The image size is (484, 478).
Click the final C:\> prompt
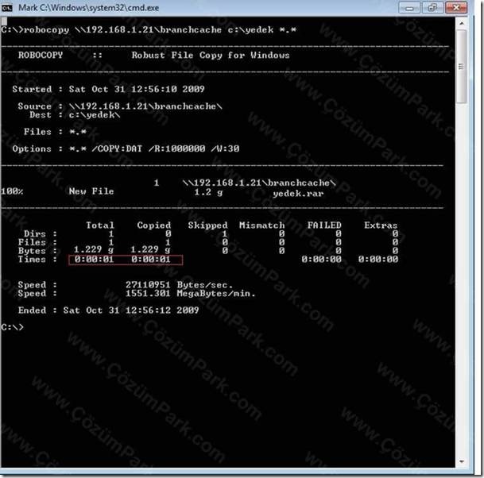click(x=12, y=327)
